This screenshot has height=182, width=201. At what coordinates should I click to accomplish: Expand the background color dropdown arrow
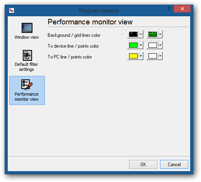pos(141,34)
